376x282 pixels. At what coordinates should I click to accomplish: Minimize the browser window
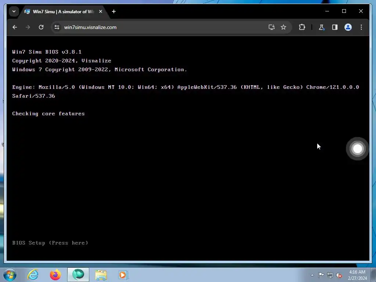327,11
